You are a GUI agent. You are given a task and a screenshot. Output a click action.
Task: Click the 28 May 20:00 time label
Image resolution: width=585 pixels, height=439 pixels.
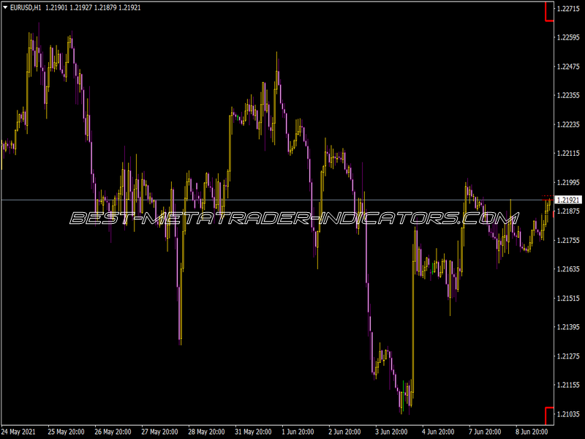(206, 432)
